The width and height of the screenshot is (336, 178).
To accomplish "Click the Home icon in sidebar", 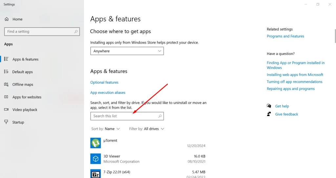I will [7, 19].
